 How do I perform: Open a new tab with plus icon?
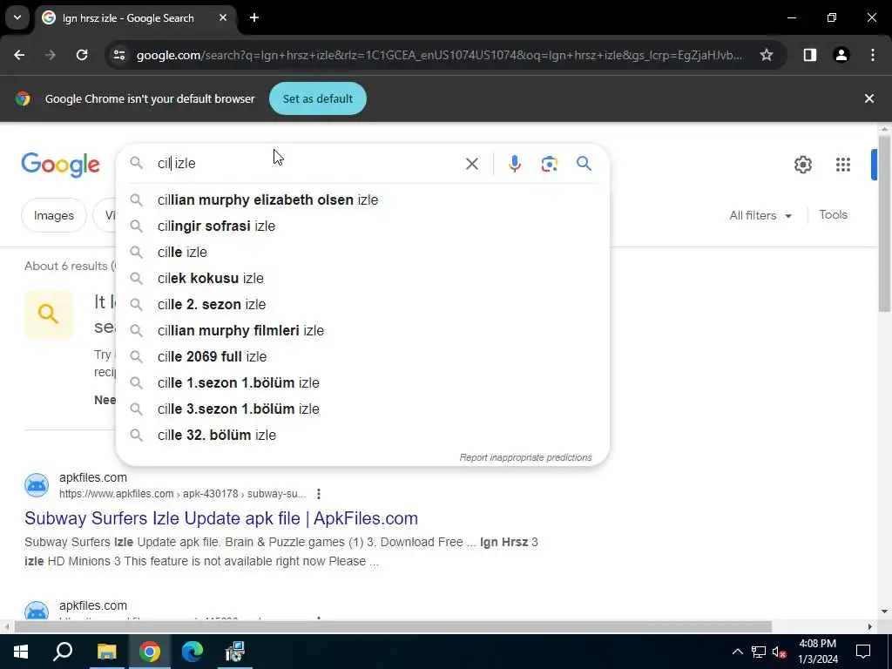(x=254, y=17)
